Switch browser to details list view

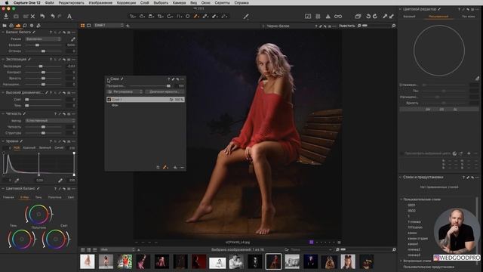[x=95, y=249]
